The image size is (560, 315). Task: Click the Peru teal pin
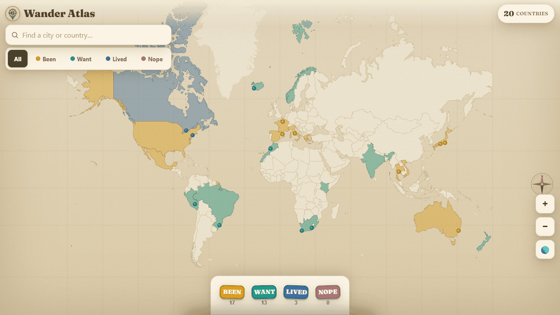pyautogui.click(x=195, y=204)
